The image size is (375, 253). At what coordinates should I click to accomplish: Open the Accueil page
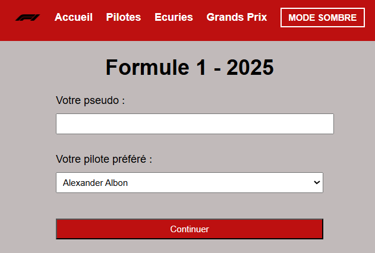(74, 17)
